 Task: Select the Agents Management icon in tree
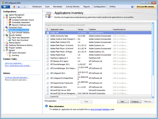tap(7, 15)
